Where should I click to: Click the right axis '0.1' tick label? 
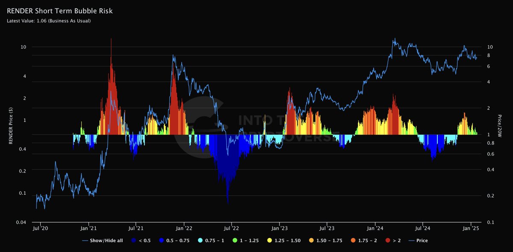(x=490, y=223)
